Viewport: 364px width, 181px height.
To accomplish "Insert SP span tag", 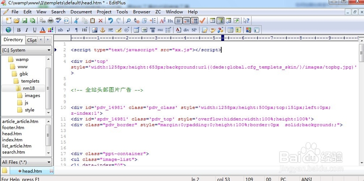I will click(194, 30).
